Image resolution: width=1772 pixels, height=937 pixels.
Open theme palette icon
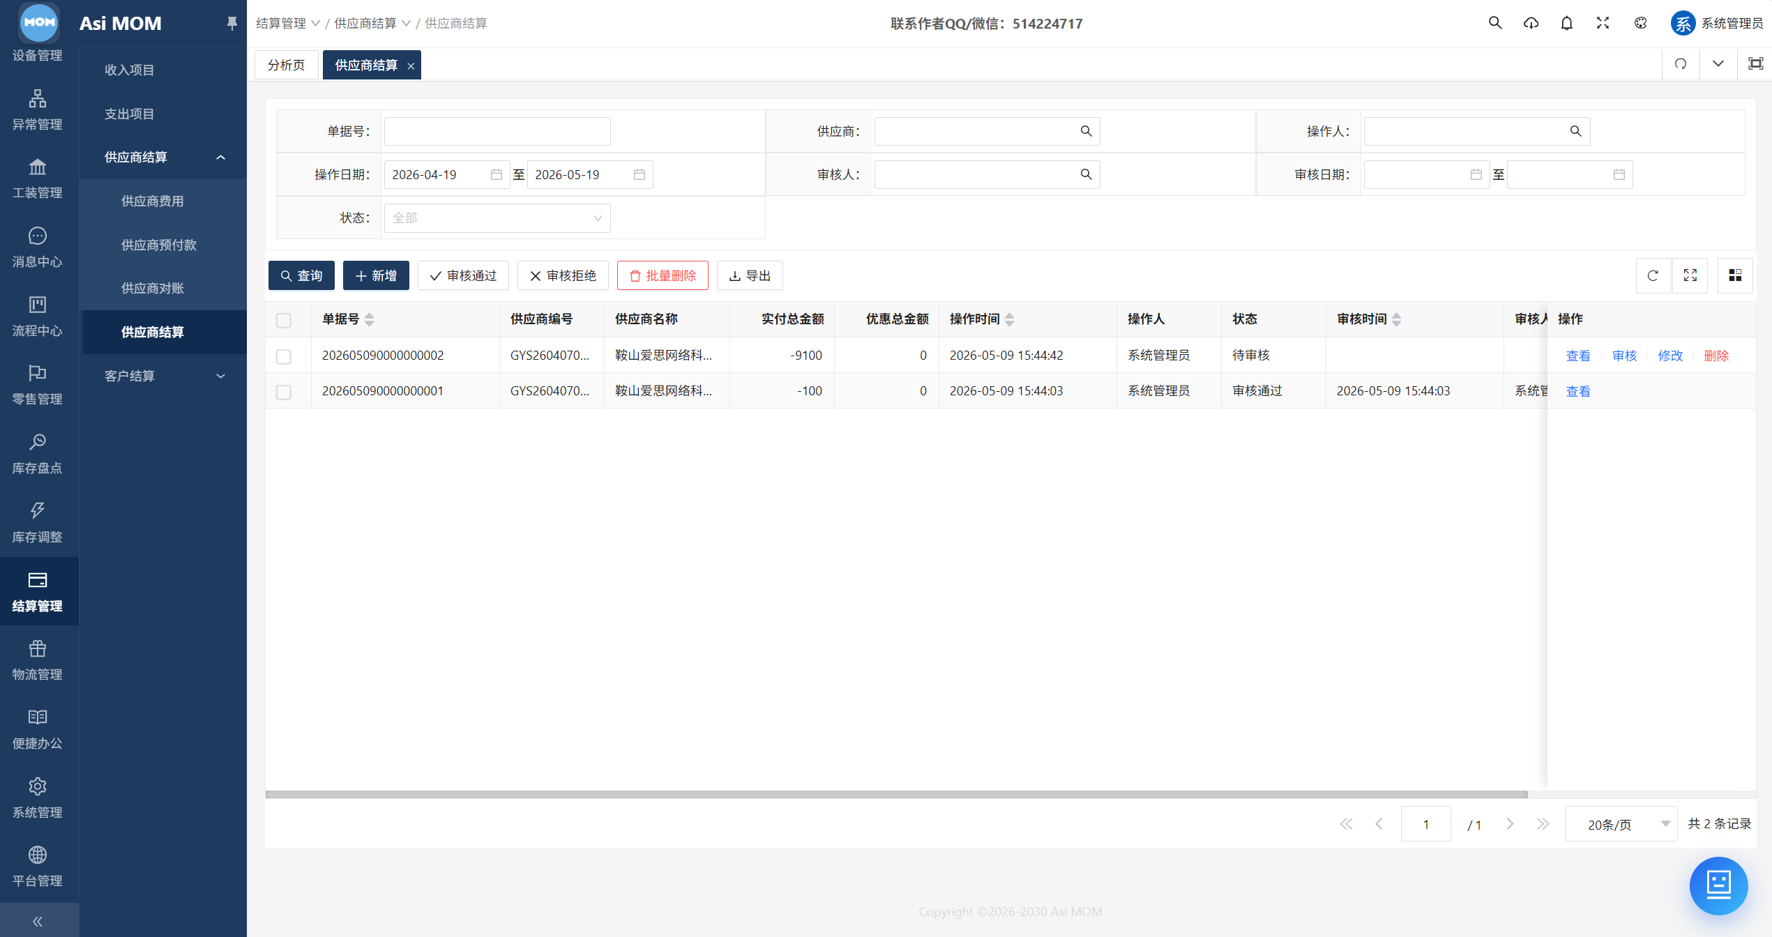(x=1641, y=23)
